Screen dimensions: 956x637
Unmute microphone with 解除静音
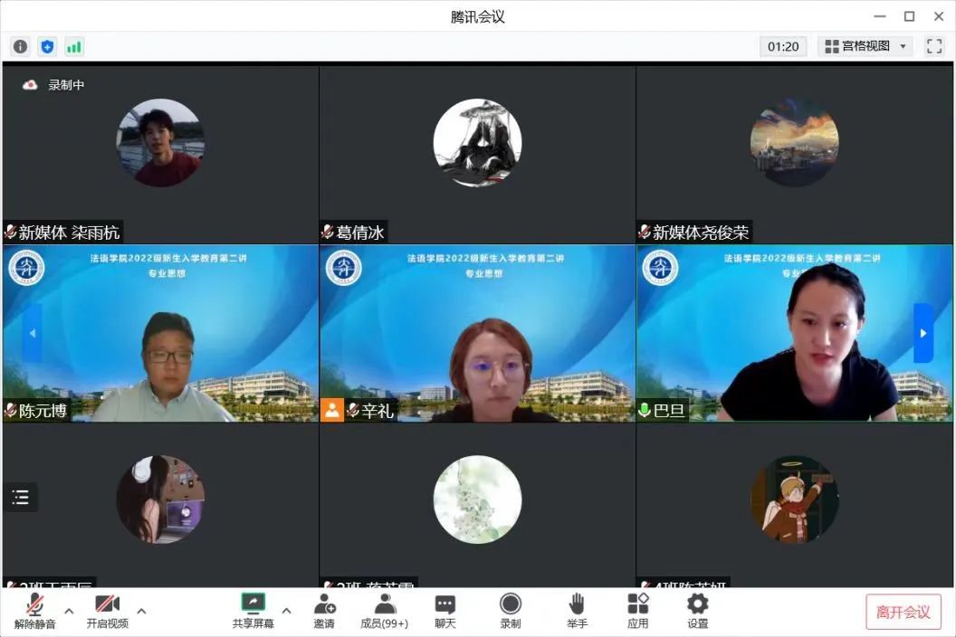[x=34, y=611]
